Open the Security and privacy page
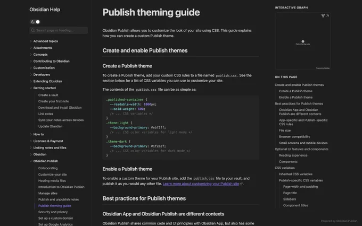The height and width of the screenshot is (226, 362). pos(53,212)
